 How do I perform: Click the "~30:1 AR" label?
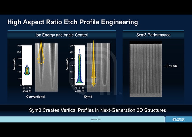170,66
